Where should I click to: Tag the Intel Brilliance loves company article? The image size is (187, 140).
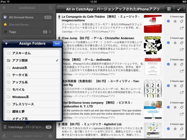[181, 107]
